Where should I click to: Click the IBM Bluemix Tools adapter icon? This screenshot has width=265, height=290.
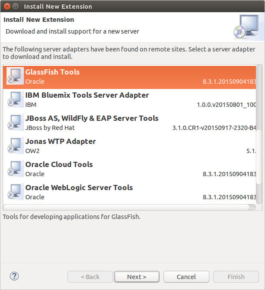click(x=15, y=99)
